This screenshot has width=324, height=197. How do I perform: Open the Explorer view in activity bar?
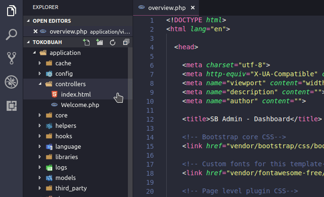coord(11,11)
